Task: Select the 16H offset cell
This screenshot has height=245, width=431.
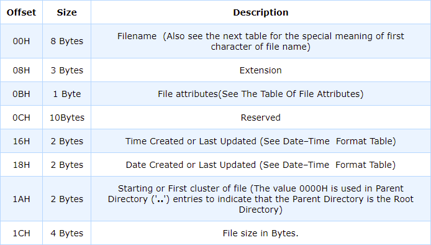Action: [x=21, y=141]
